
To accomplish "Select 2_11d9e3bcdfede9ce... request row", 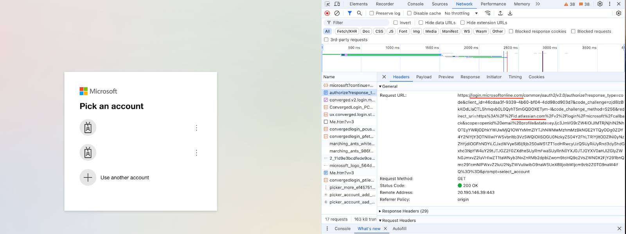I will pyautogui.click(x=349, y=158).
